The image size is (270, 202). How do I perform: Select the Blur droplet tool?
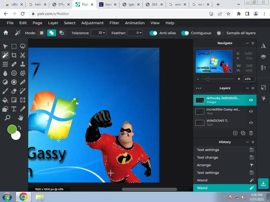pos(5,73)
